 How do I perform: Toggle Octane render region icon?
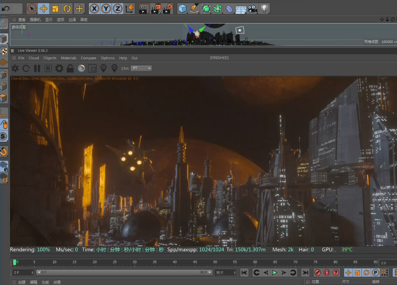92,68
